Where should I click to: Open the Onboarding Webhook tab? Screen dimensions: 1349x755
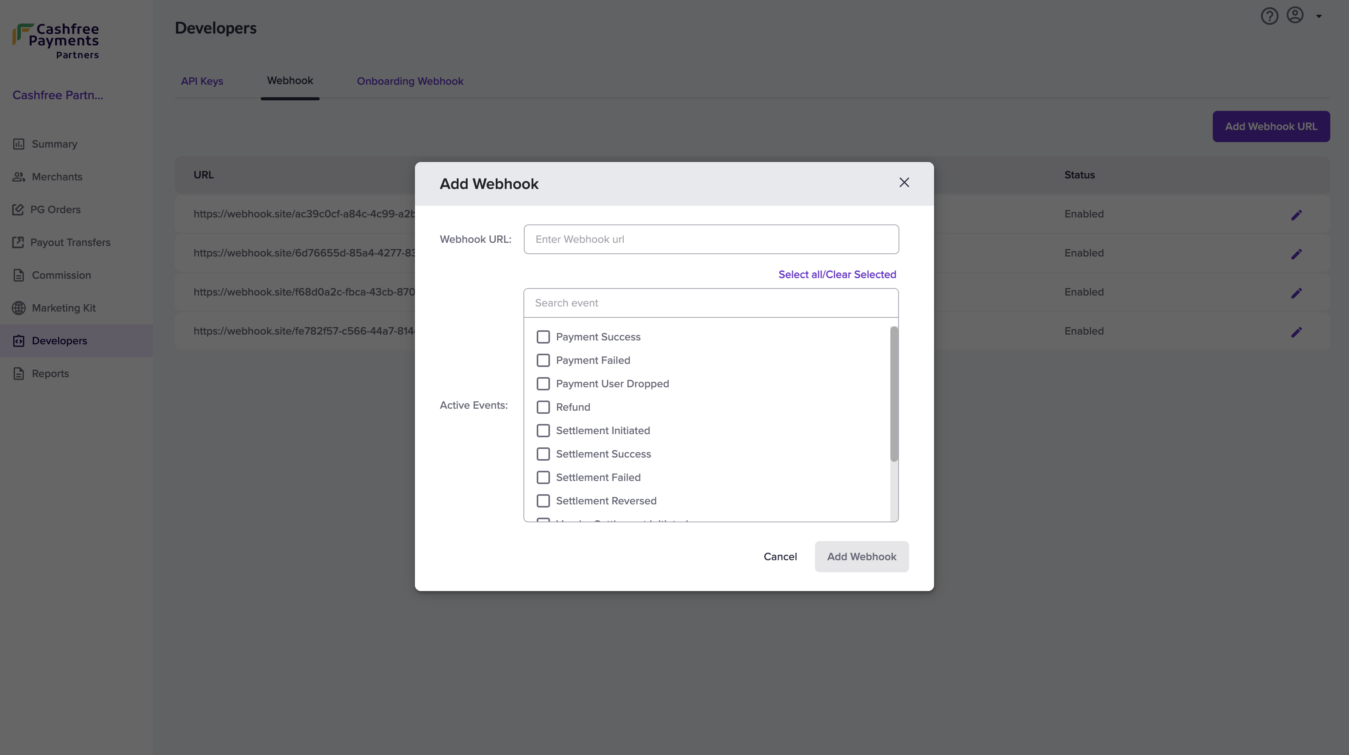pyautogui.click(x=410, y=81)
